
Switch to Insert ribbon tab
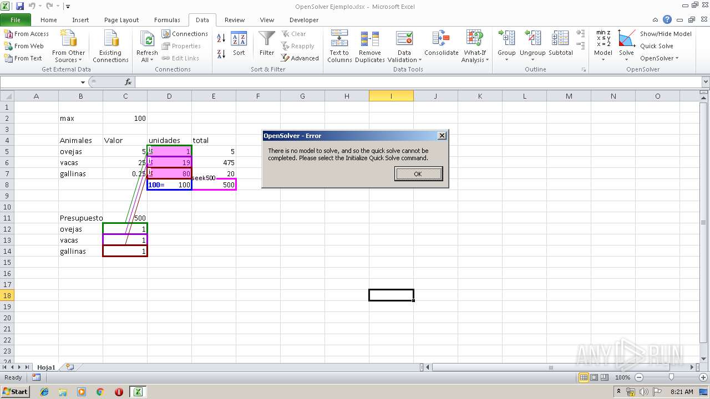[x=80, y=20]
